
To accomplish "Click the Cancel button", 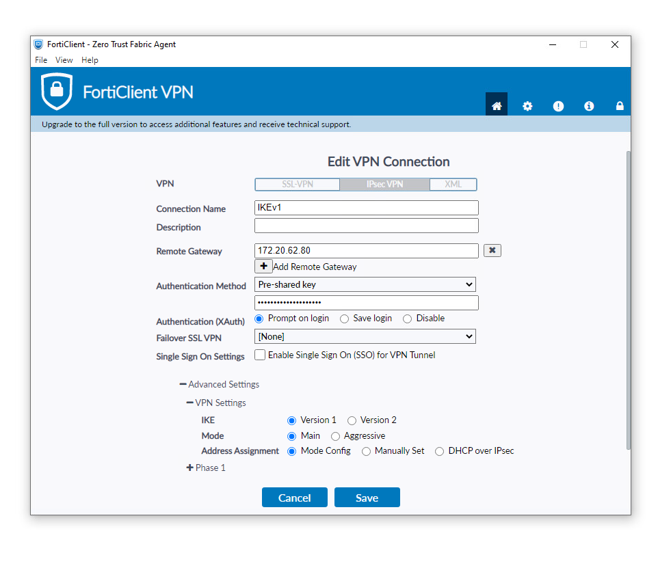I will (x=294, y=498).
